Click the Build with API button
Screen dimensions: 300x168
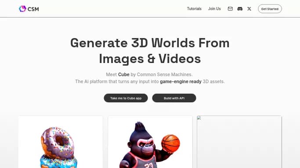coord(174,98)
